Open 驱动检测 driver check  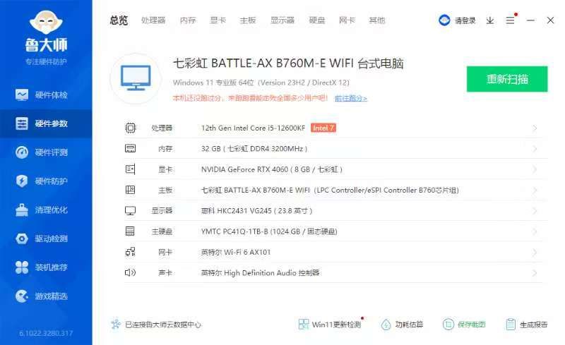pyautogui.click(x=45, y=238)
